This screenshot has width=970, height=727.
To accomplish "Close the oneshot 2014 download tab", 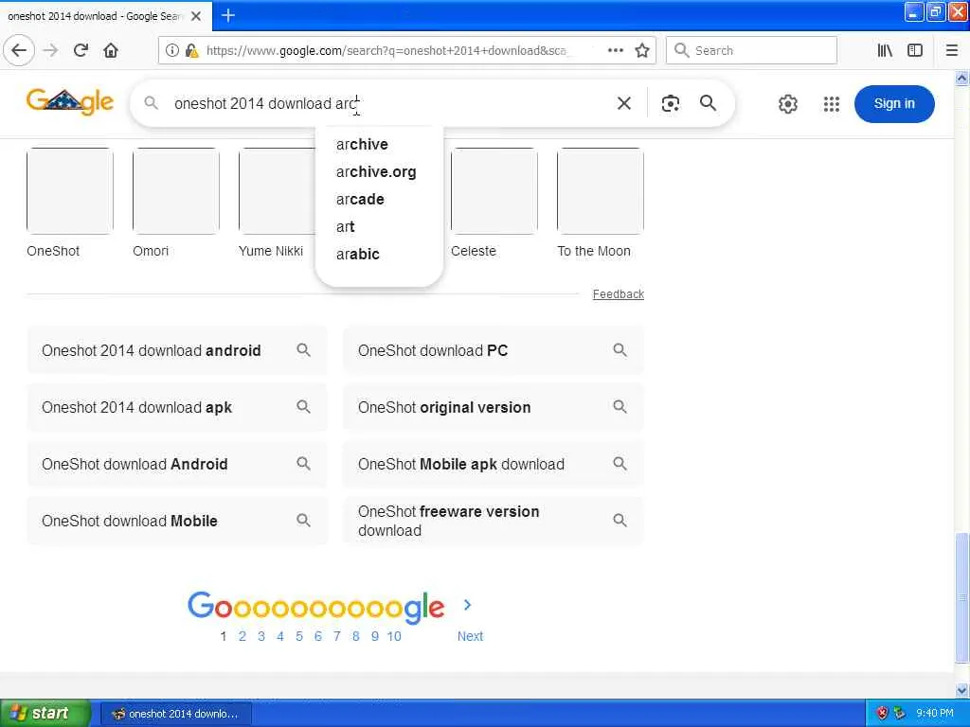I will [196, 16].
